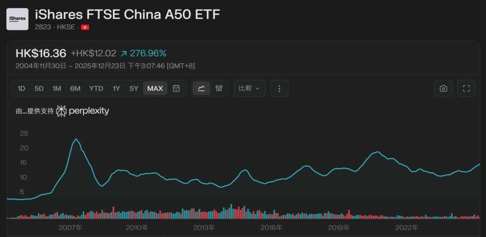Viewport: 486px width, 237px height.
Task: Take a chart screenshot with camera icon
Action: pyautogui.click(x=443, y=88)
